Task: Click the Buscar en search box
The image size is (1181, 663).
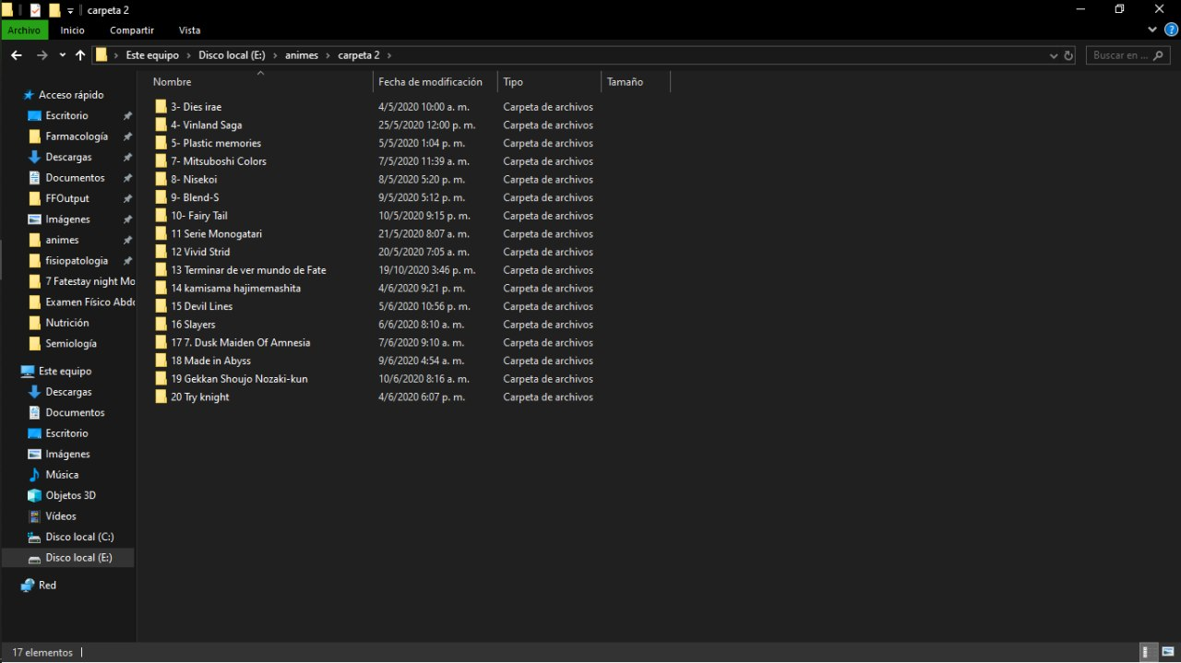Action: coord(1128,55)
